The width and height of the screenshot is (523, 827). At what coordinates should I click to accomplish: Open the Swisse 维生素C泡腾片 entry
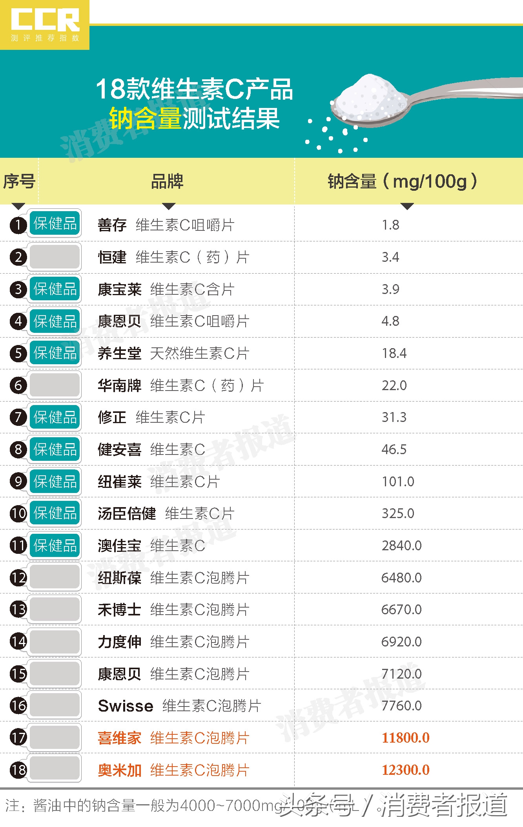tap(179, 706)
